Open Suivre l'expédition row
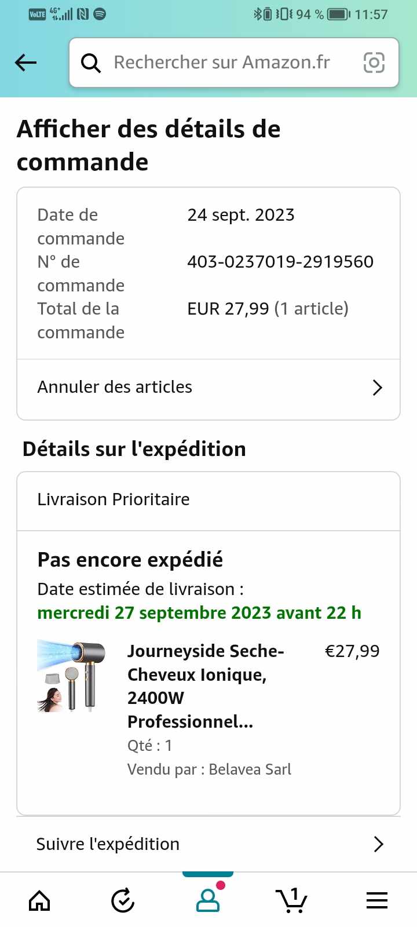Image resolution: width=417 pixels, height=927 pixels. [174, 844]
